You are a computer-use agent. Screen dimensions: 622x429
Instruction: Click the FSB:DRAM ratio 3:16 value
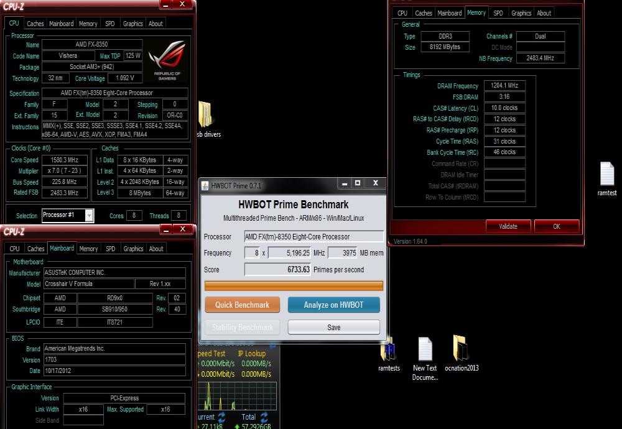point(504,97)
